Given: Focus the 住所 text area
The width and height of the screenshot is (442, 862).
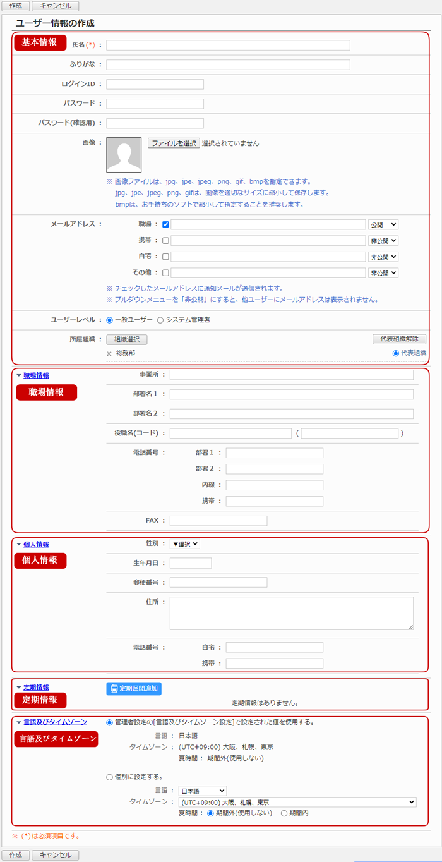Looking at the screenshot, I should 292,613.
